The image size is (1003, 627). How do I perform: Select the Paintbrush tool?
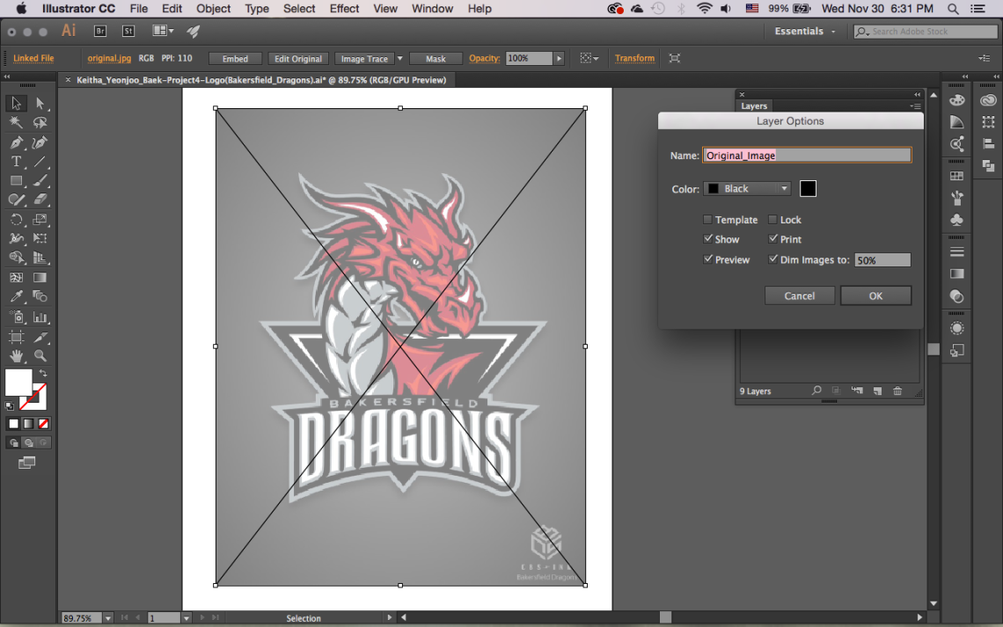click(x=40, y=181)
